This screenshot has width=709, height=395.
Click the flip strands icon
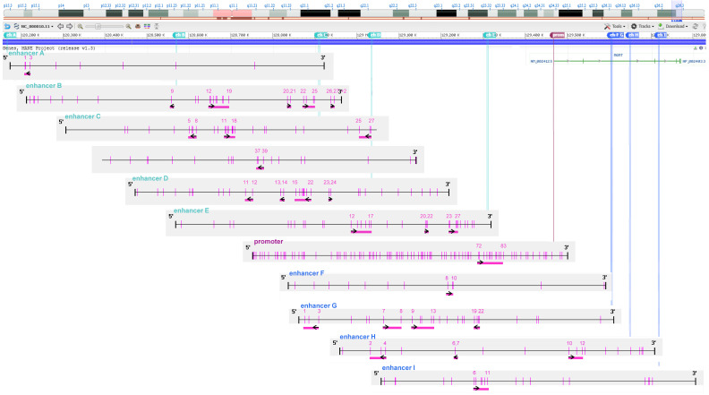coord(16,26)
